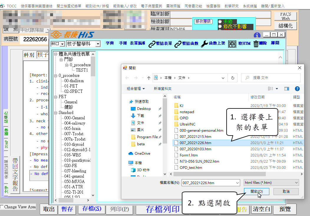Open the file dialog help icon
The image size is (310, 216).
pos(297,89)
